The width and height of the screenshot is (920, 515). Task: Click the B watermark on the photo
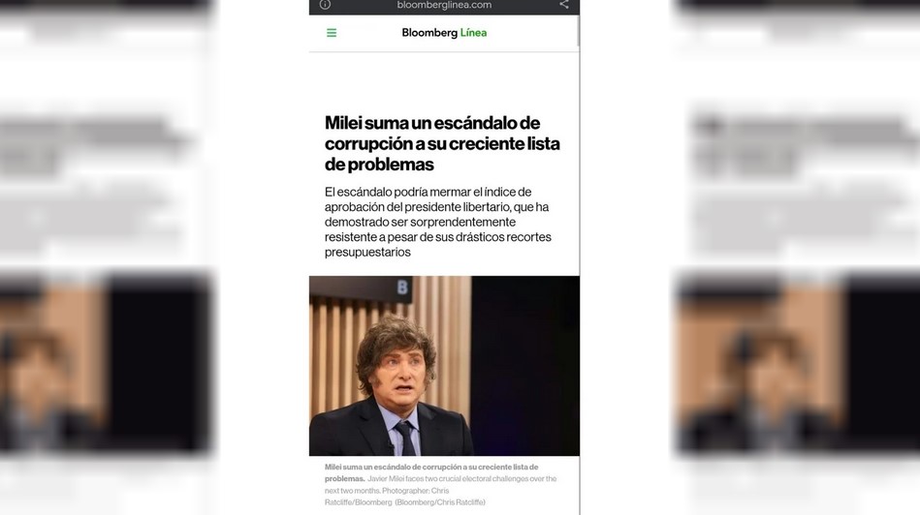(402, 288)
